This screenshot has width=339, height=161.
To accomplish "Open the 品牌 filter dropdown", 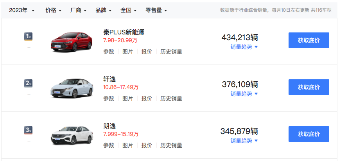I will tap(104, 10).
